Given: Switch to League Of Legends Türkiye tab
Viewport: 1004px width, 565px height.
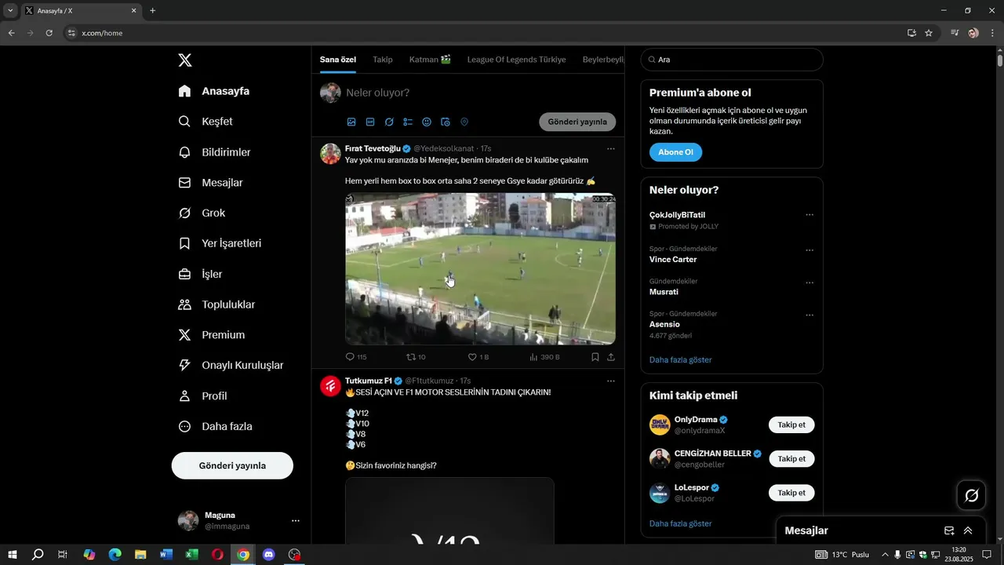Looking at the screenshot, I should coord(516,60).
